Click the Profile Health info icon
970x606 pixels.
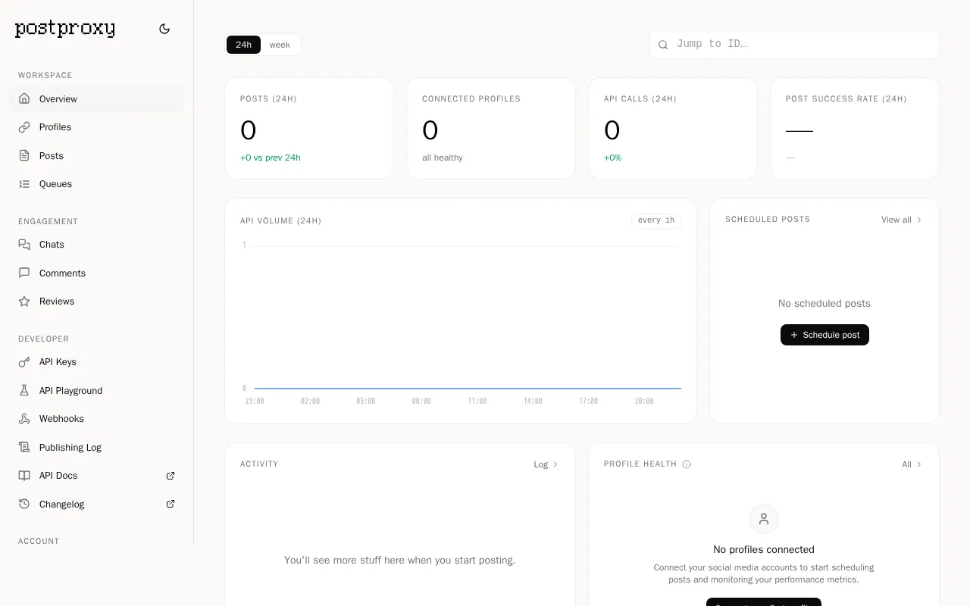[687, 464]
